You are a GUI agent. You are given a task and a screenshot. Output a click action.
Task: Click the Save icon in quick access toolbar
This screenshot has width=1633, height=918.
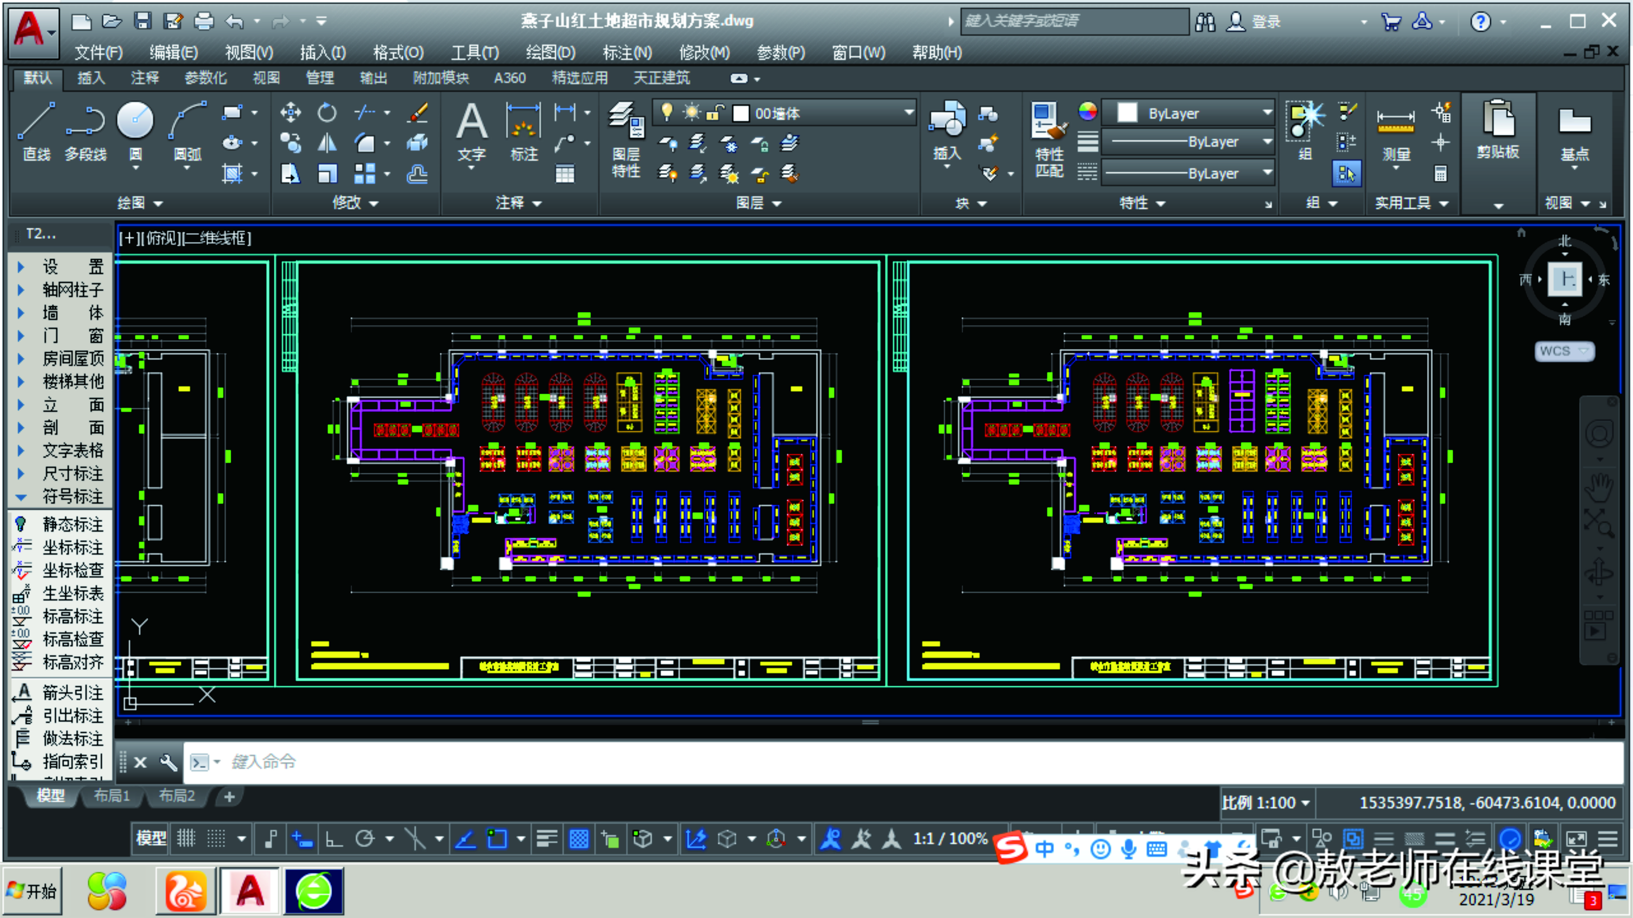pyautogui.click(x=143, y=21)
